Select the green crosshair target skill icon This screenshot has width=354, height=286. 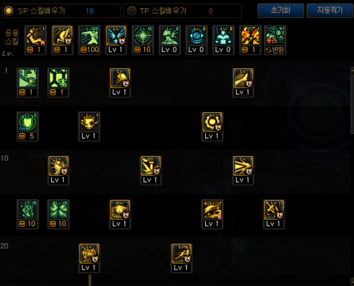pos(143,40)
